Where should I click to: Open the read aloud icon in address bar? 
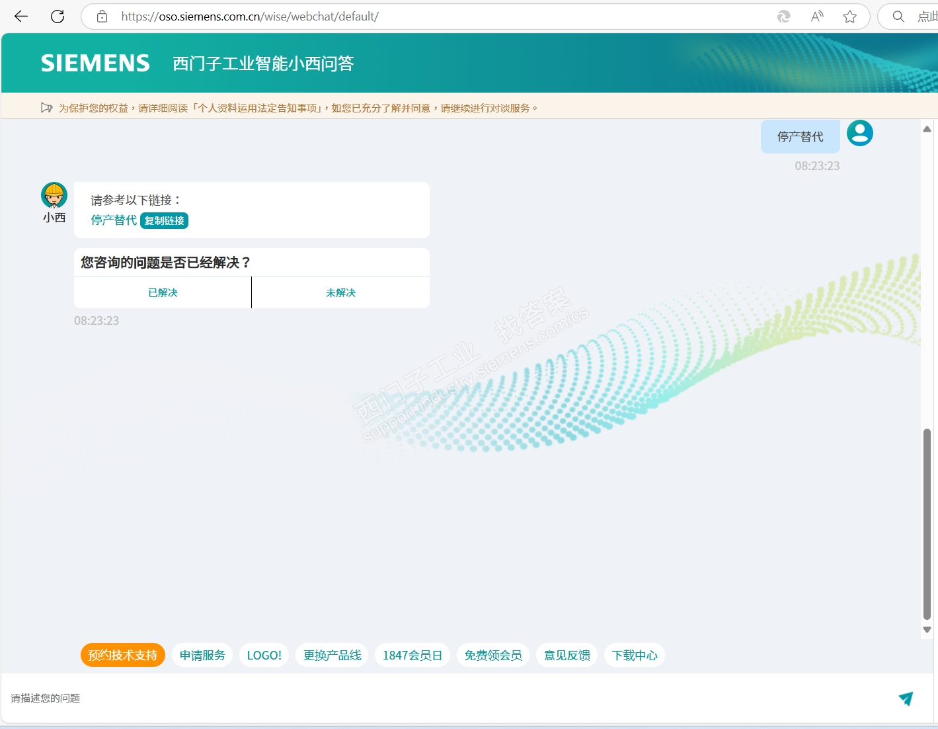point(817,17)
